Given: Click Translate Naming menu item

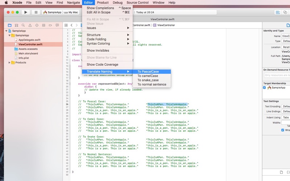Looking at the screenshot, I should [x=107, y=71].
